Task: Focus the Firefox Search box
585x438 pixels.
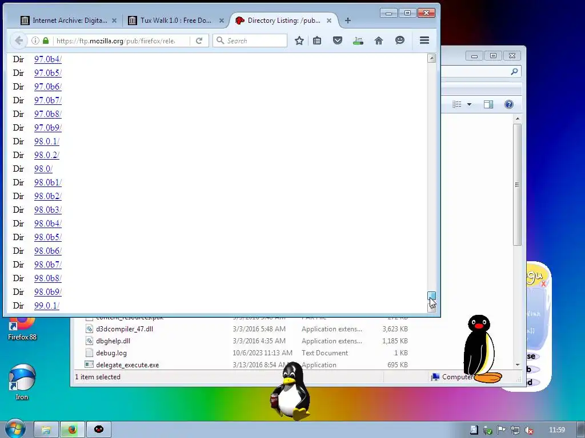Action: coord(250,40)
